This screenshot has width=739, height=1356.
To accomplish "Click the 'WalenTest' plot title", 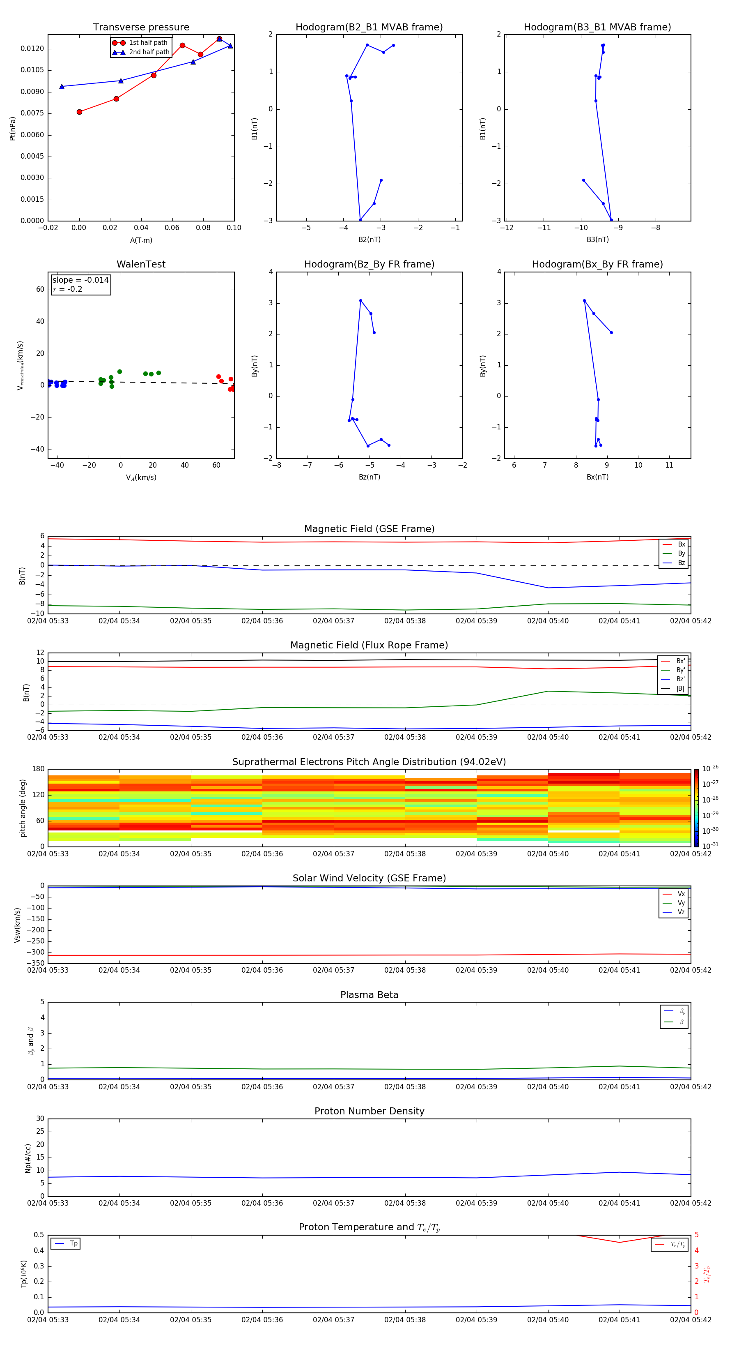I will coord(141,264).
